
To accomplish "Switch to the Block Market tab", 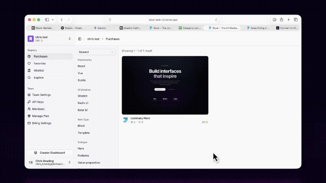I will (43, 28).
